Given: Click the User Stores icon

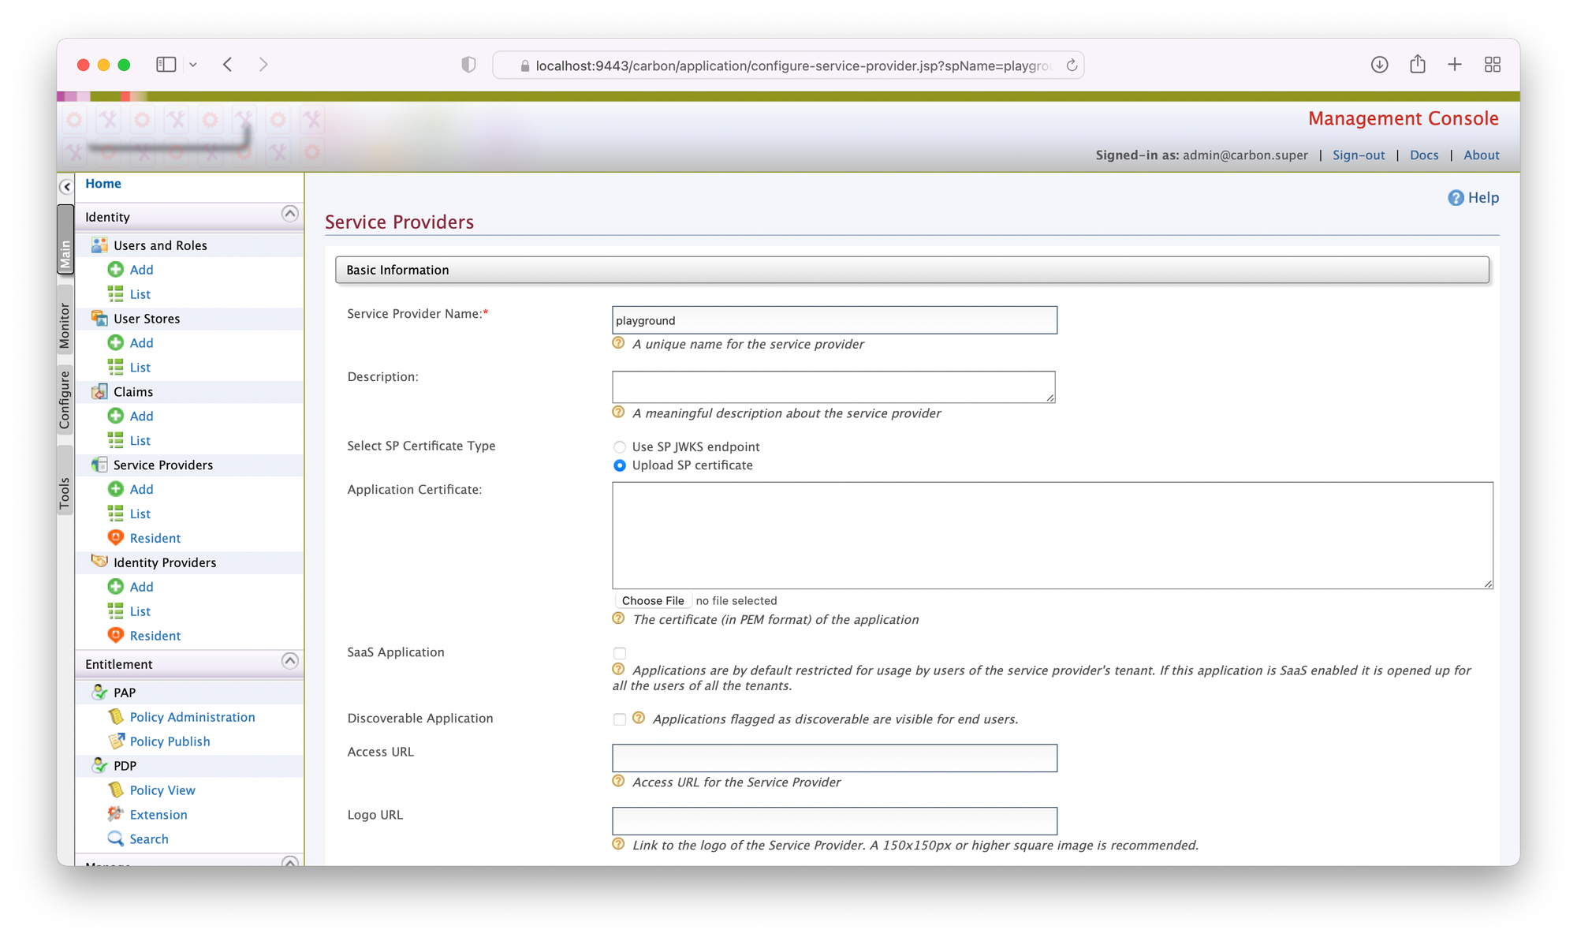Looking at the screenshot, I should pyautogui.click(x=101, y=318).
